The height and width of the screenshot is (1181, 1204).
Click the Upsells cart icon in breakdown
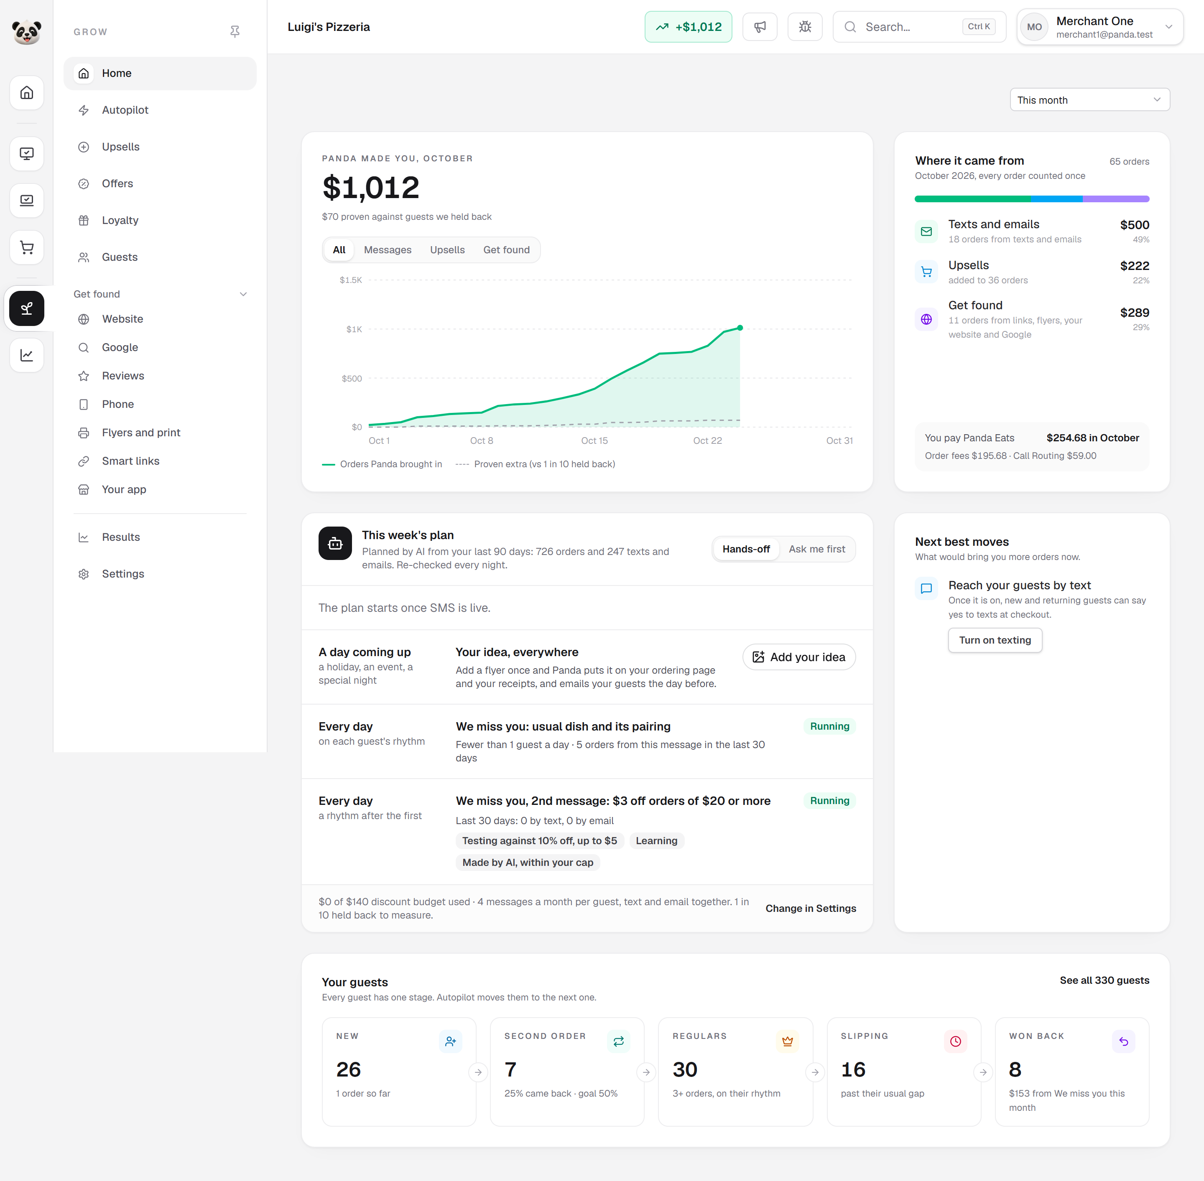926,272
